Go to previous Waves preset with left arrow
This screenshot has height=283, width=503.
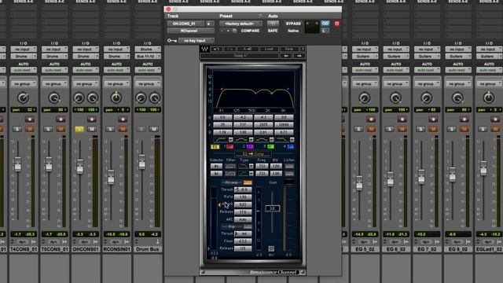click(286, 56)
